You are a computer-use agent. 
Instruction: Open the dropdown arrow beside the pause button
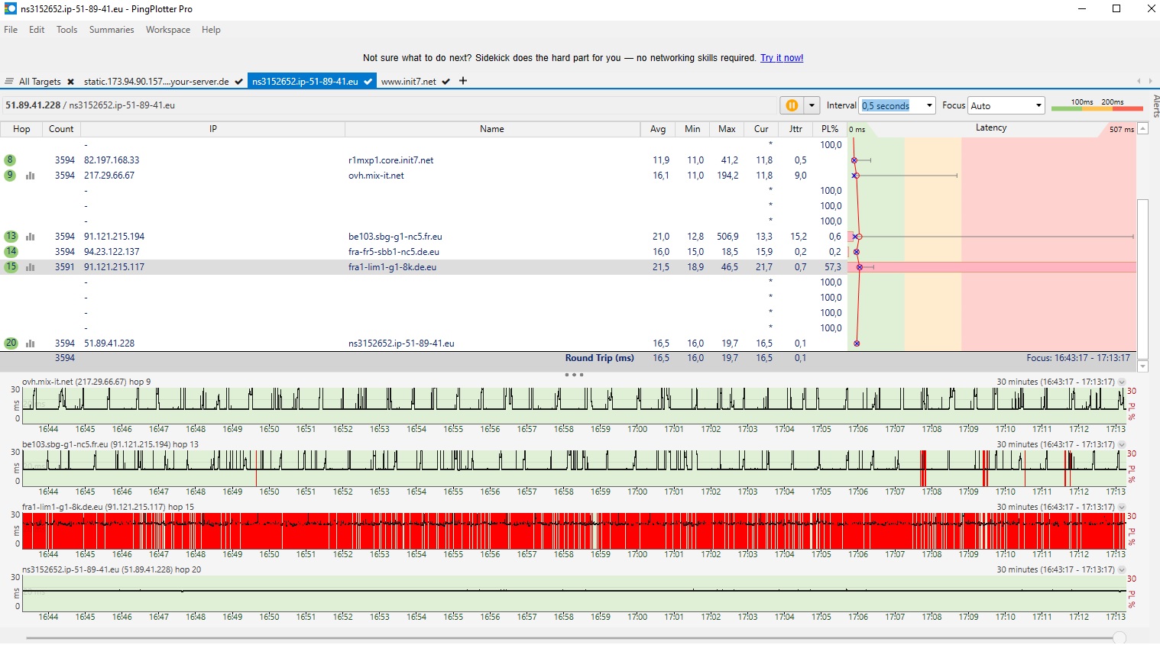click(812, 105)
